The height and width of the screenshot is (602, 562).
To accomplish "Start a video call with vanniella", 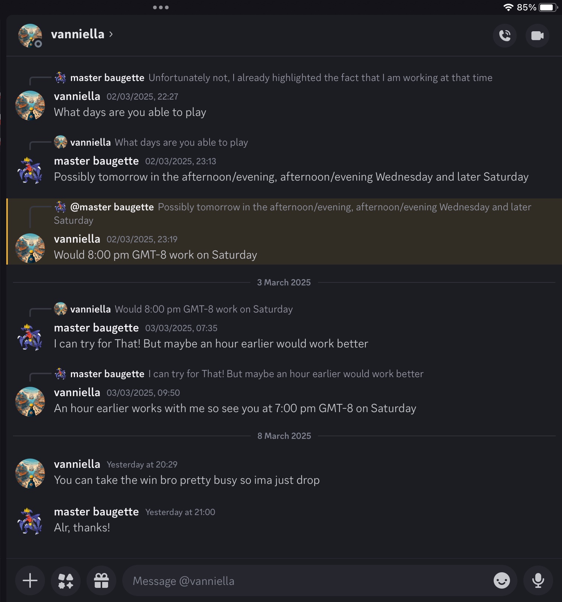I will click(537, 36).
